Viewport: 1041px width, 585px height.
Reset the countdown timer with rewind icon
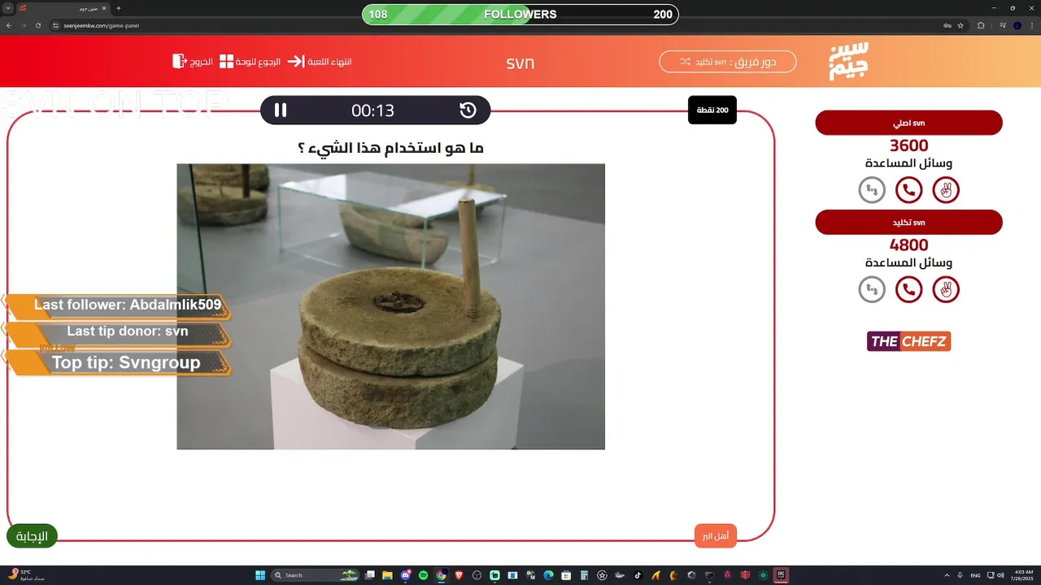(x=468, y=110)
